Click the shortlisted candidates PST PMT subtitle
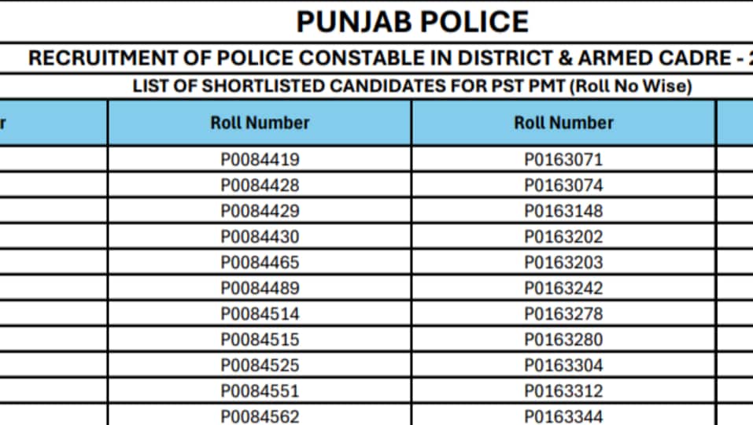The image size is (753, 425). click(412, 87)
